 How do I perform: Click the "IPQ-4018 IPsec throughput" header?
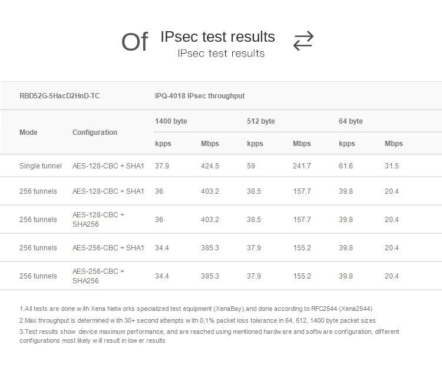[x=200, y=95]
